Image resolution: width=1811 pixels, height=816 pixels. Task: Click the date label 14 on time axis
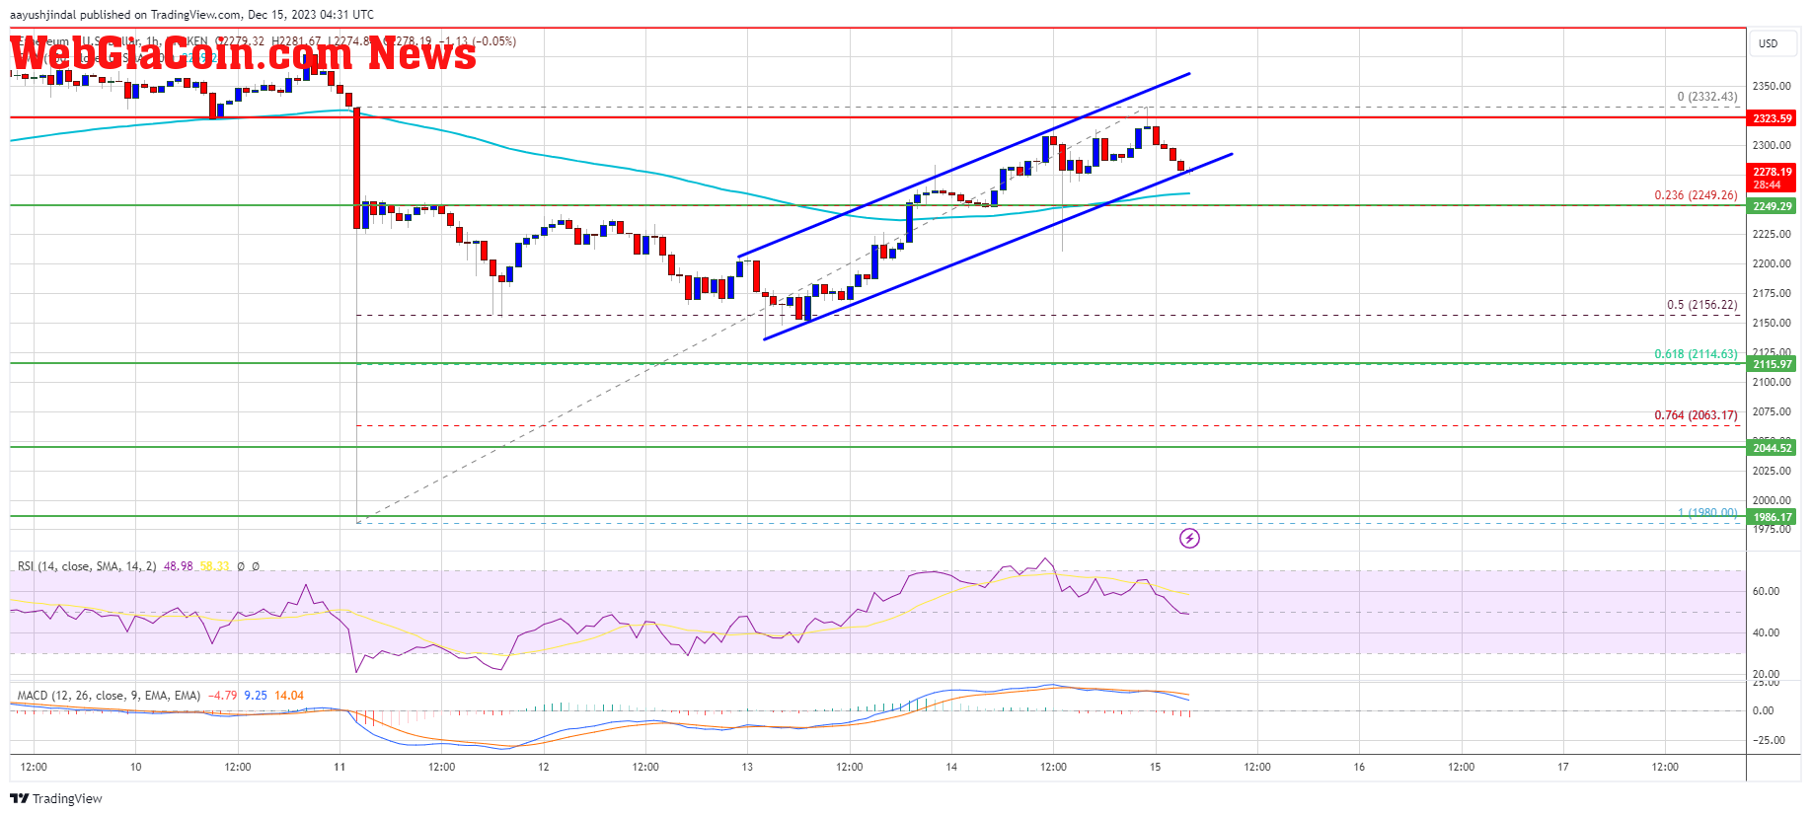pyautogui.click(x=951, y=767)
